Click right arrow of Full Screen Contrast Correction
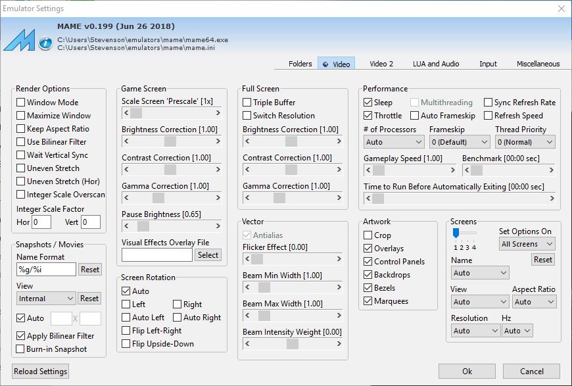This screenshot has height=386, width=572. 339,169
